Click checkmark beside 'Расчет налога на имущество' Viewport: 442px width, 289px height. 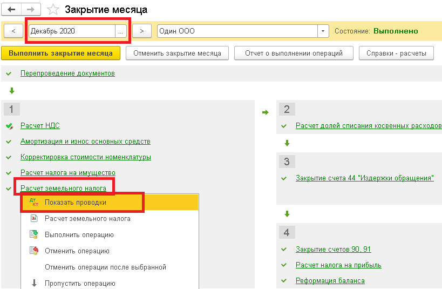point(9,173)
